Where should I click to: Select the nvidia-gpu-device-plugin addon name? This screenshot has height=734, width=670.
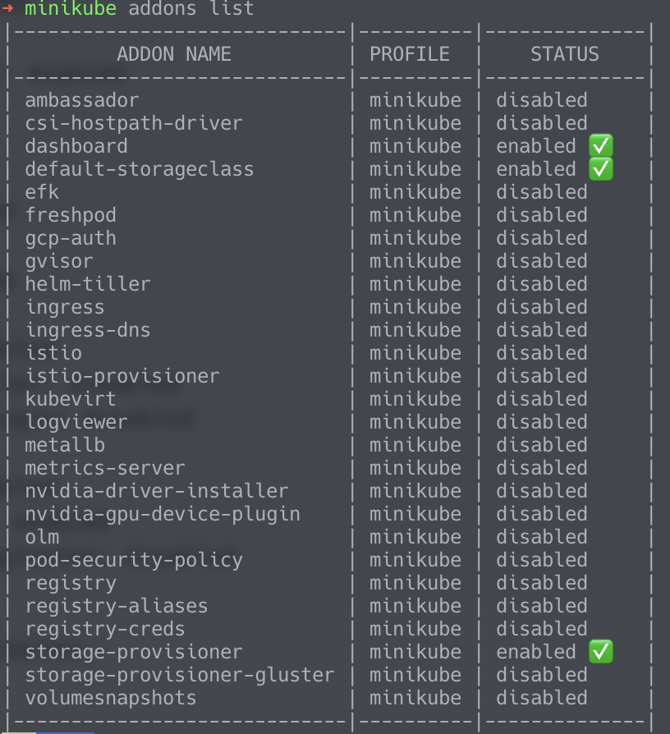coord(163,514)
